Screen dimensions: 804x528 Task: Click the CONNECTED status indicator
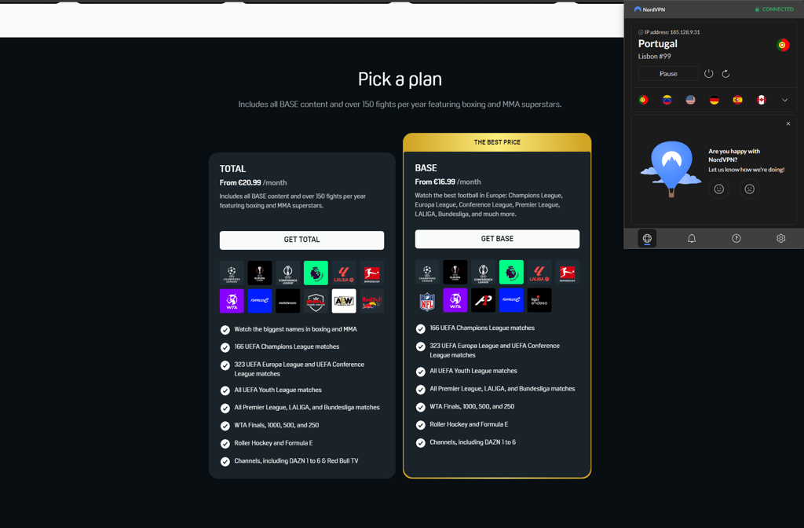[x=774, y=9]
